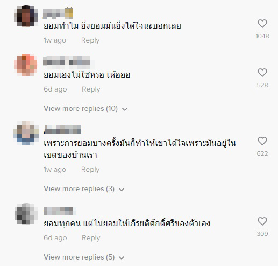The image size is (278, 266).
Task: Open the fourth commenter's gray avatar
Action: 26,214
